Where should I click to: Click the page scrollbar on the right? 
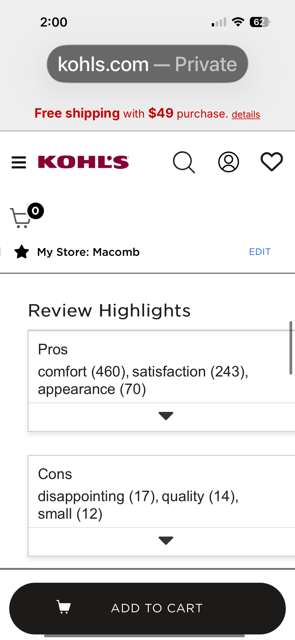pos(290,348)
